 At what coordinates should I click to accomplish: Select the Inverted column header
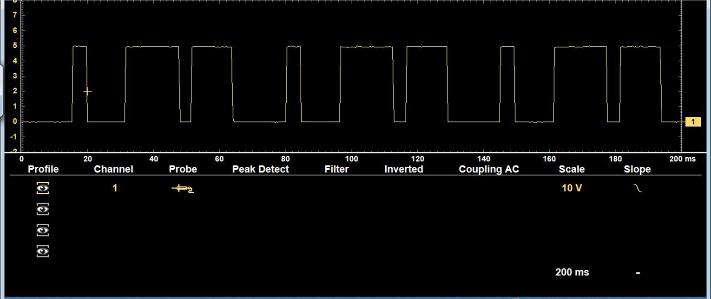coord(403,169)
